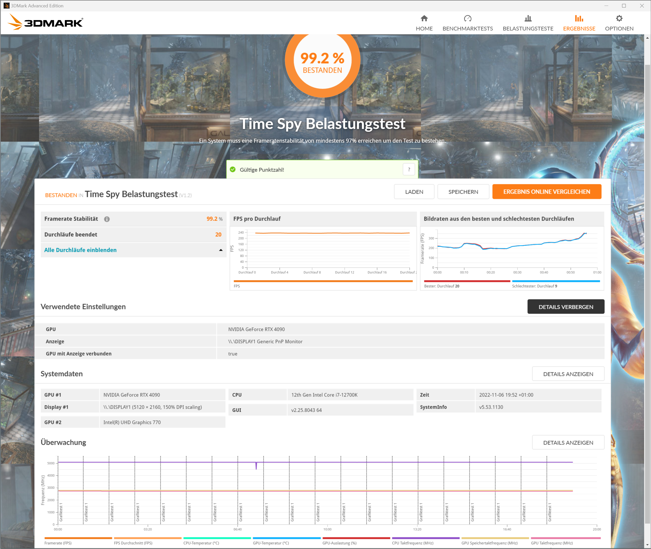This screenshot has width=651, height=549.
Task: Show Systemdaten details with DETAILS ANZEIGEN
Action: pyautogui.click(x=568, y=374)
